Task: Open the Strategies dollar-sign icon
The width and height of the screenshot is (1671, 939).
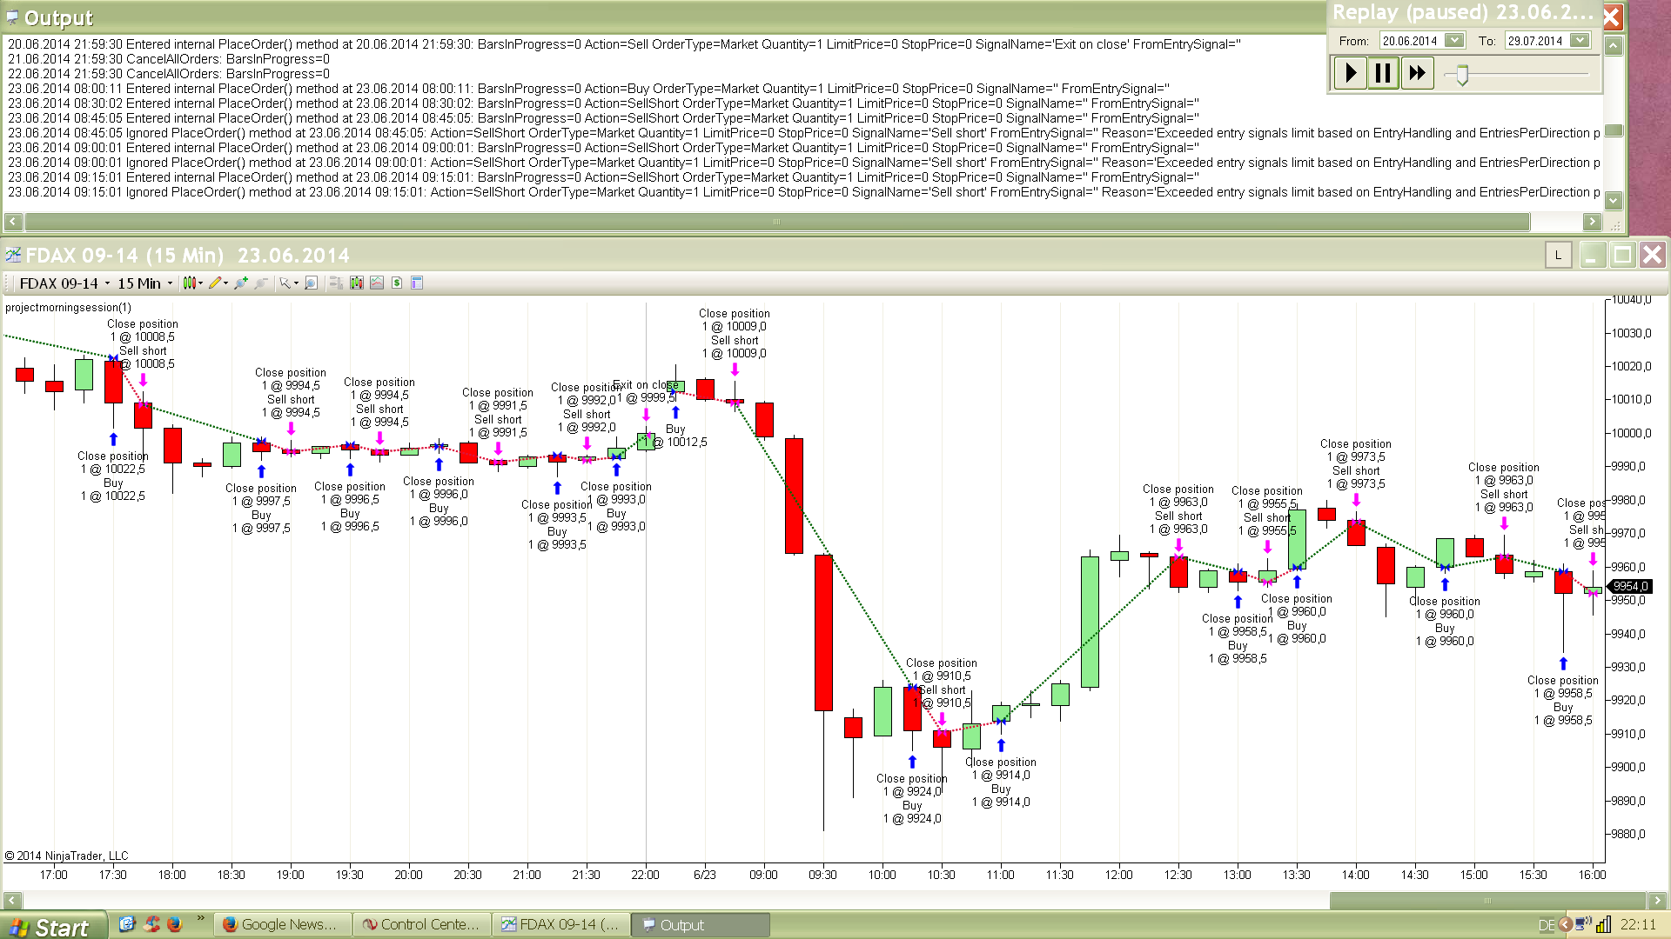Action: pyautogui.click(x=397, y=283)
